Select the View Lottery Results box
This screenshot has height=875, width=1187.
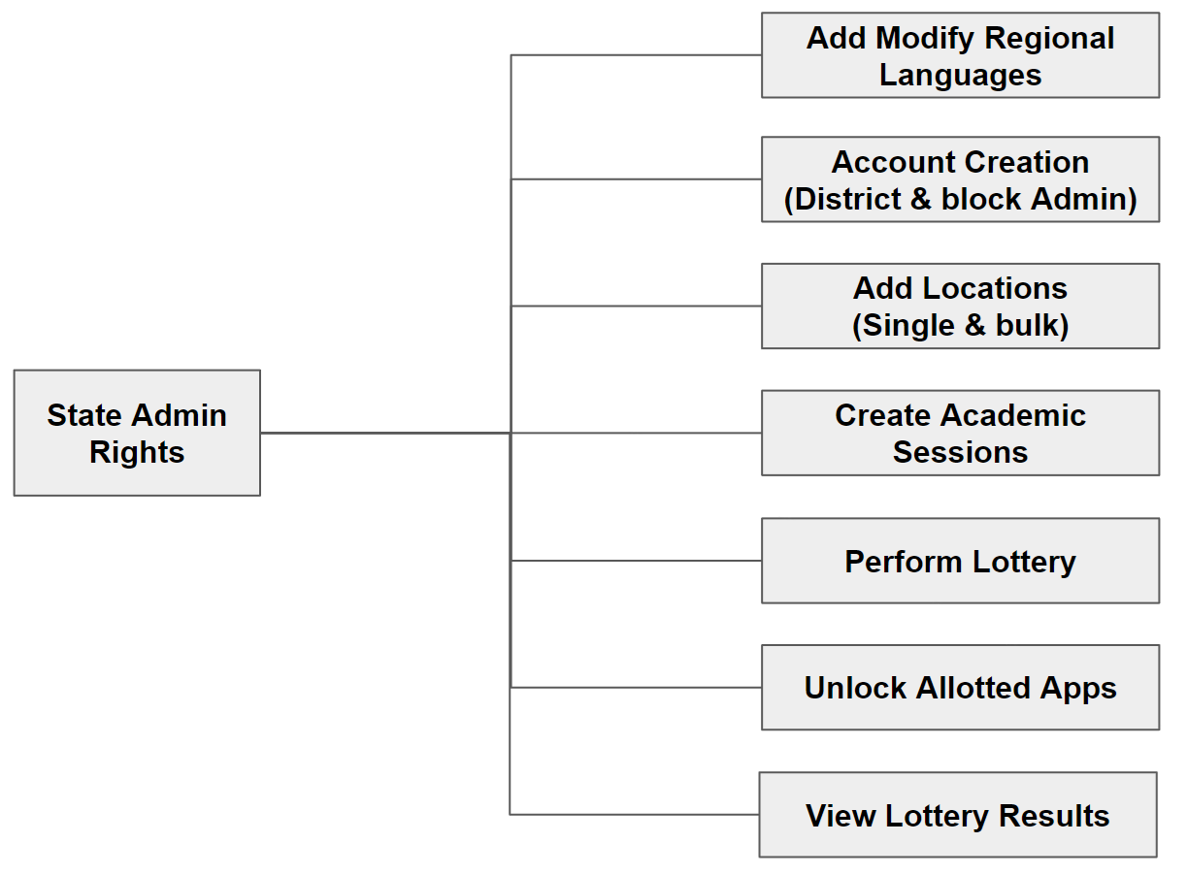pyautogui.click(x=957, y=815)
